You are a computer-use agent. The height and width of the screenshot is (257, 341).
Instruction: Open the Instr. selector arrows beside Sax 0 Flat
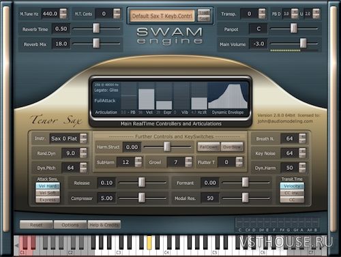point(83,138)
